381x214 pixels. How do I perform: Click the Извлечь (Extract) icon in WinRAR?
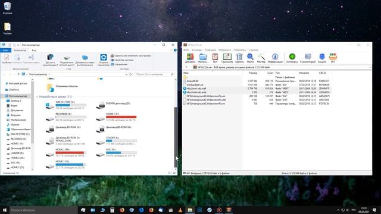(203, 58)
